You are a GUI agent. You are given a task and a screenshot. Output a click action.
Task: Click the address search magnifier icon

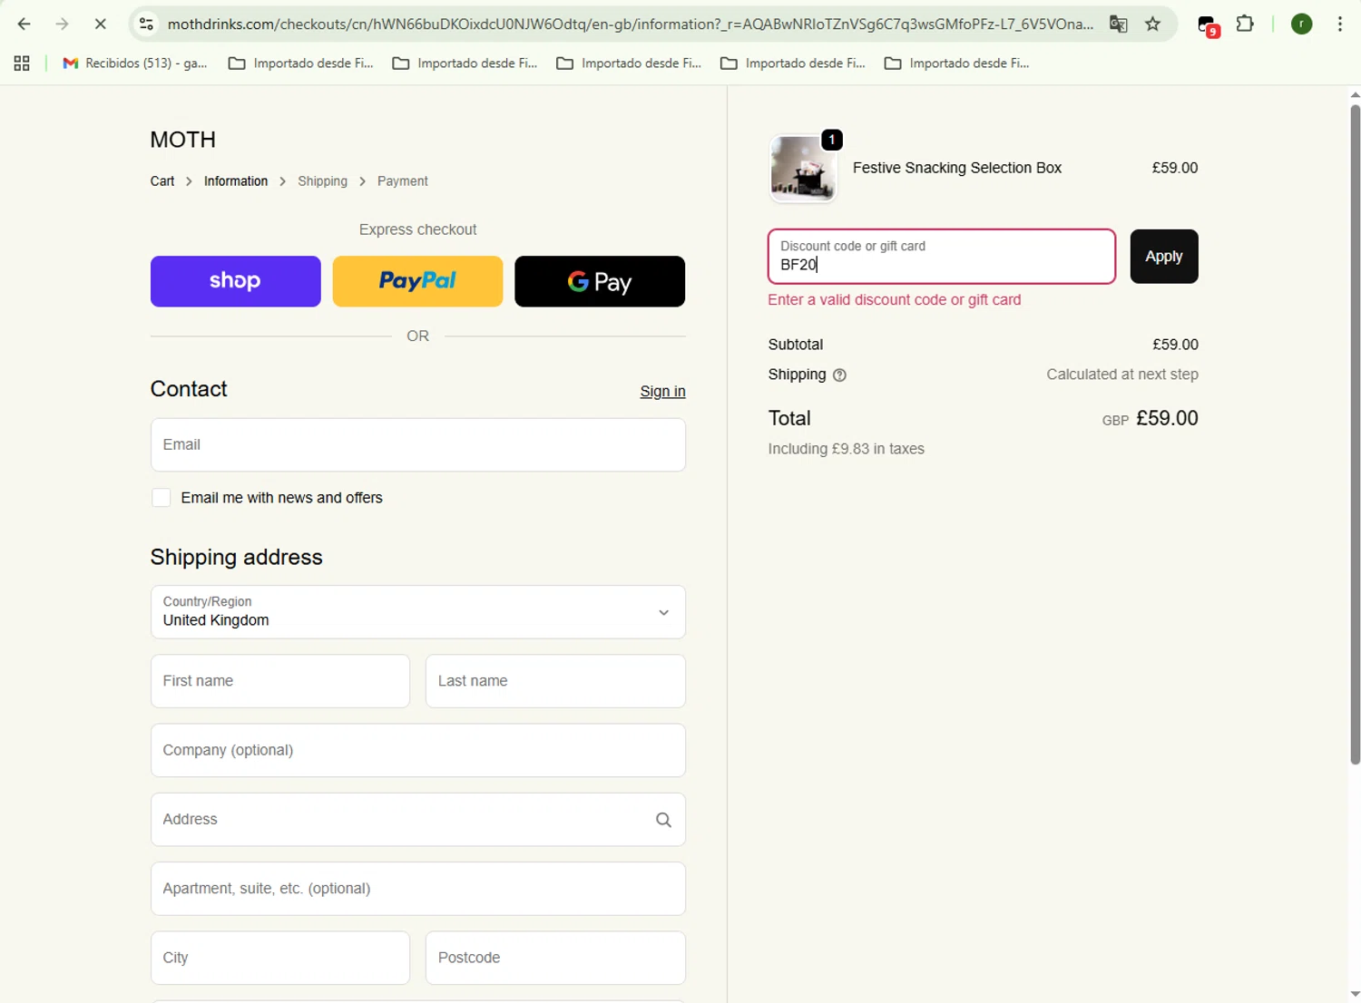click(663, 820)
